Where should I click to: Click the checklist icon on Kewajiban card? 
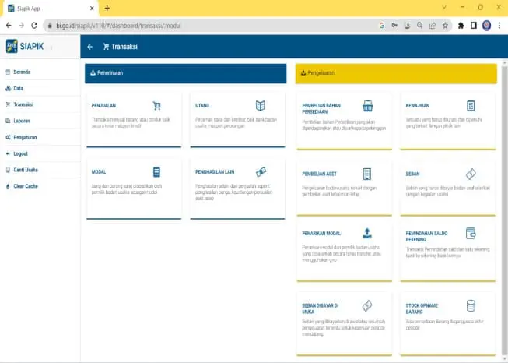(471, 106)
